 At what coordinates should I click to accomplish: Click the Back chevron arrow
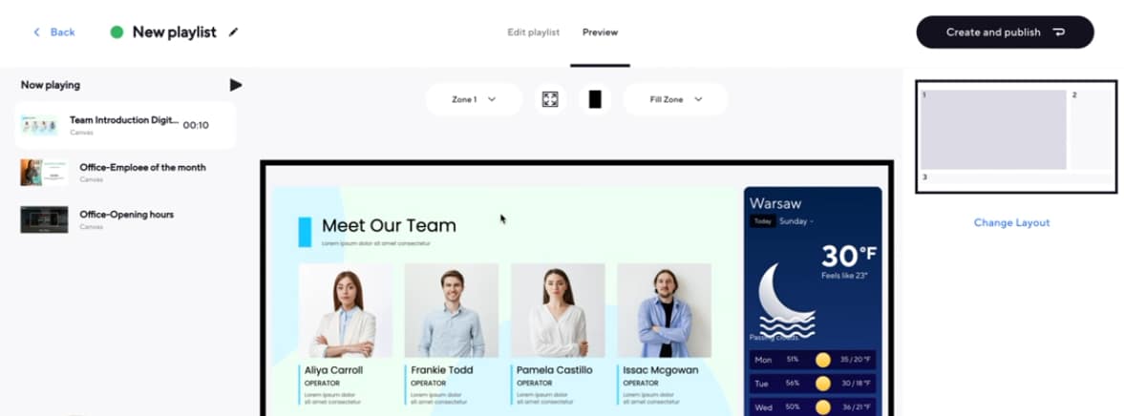(x=37, y=32)
